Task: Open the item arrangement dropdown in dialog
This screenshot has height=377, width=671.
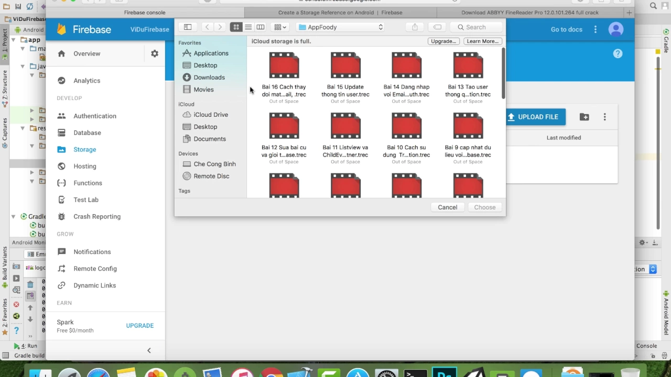Action: pos(280,27)
